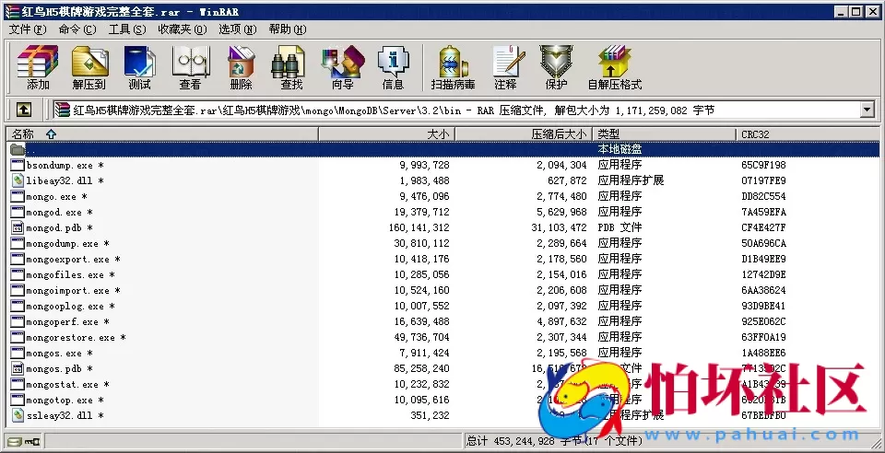Screen dimensions: 885x453
Task: Select the mongotop.exe file row
Action: tap(444, 400)
